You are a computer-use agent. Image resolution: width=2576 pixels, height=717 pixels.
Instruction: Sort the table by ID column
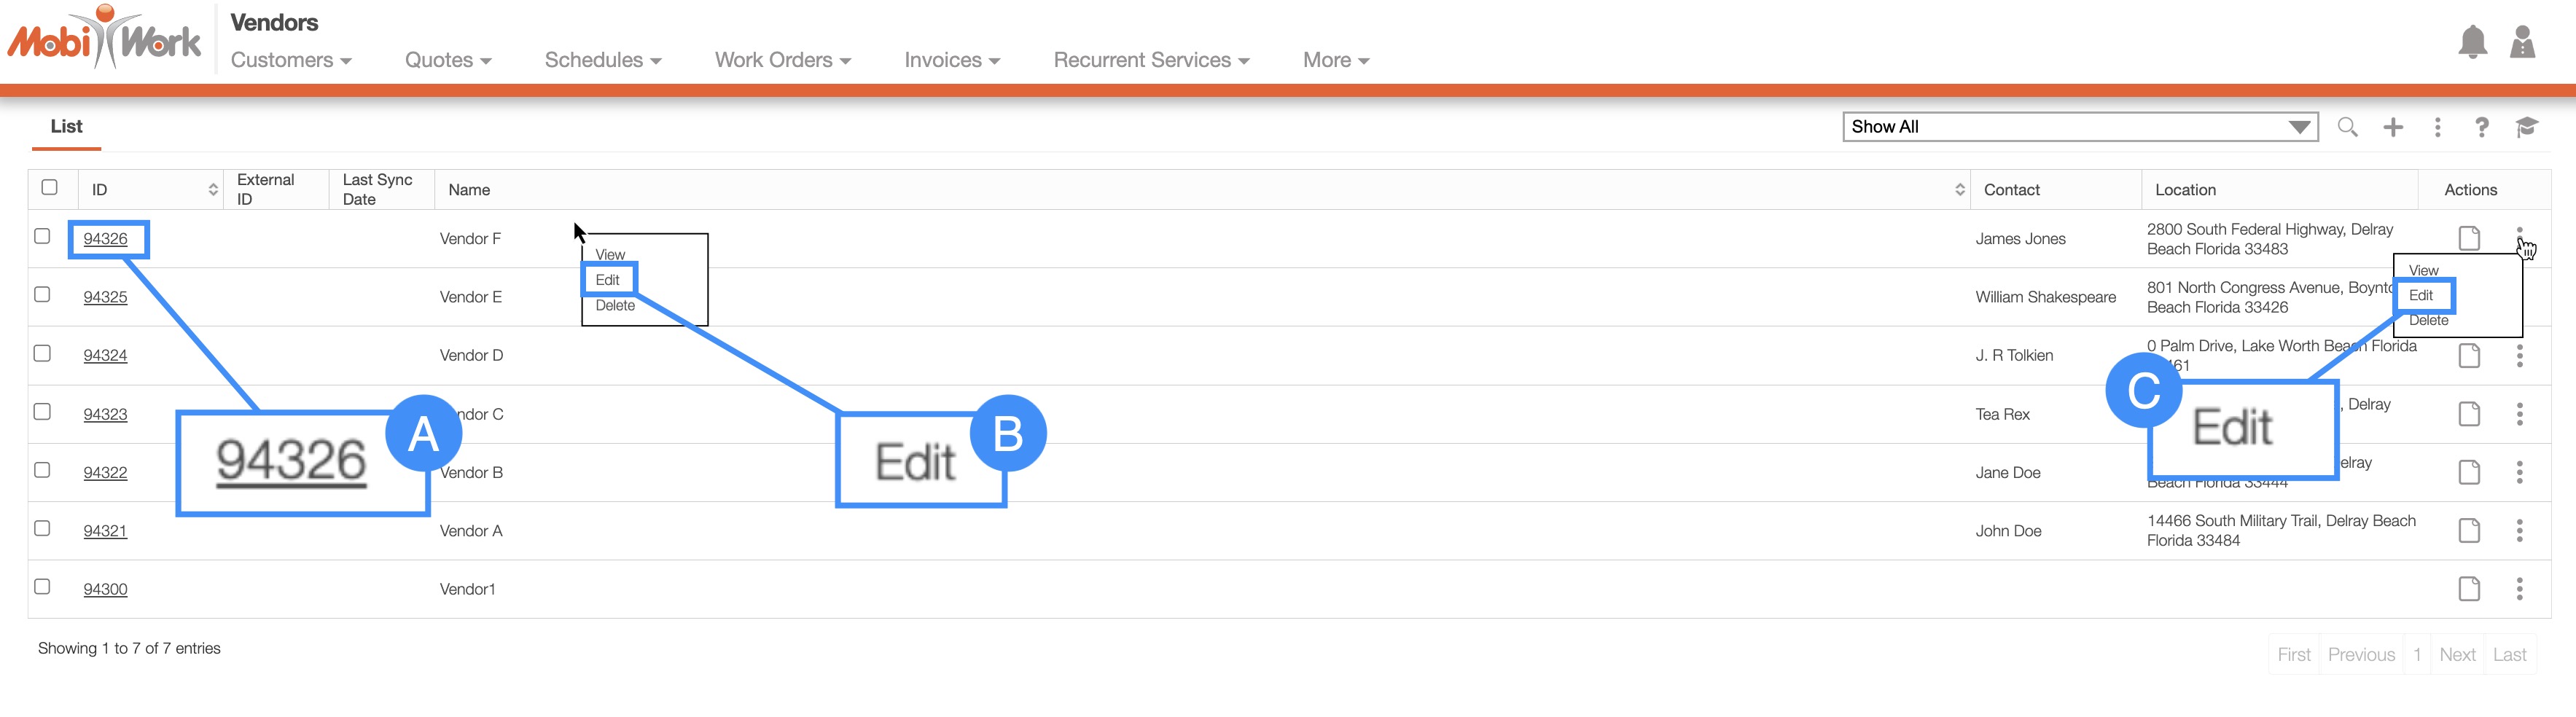[212, 189]
